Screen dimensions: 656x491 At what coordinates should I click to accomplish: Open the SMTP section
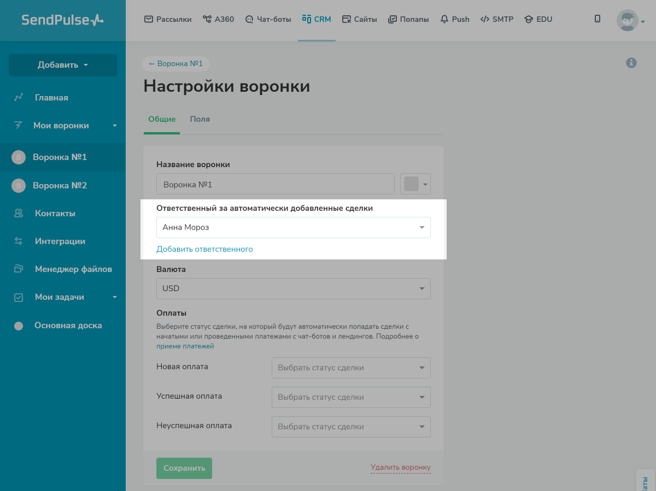[x=497, y=19]
